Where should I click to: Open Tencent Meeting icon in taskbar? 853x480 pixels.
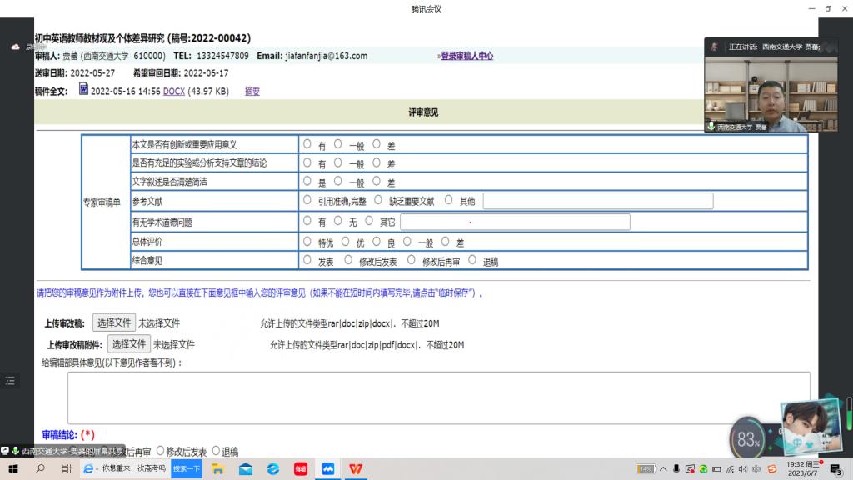coord(328,469)
